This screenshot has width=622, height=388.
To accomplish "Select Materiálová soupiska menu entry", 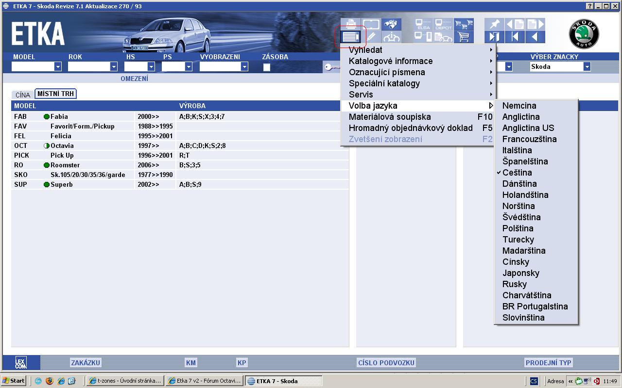I will [x=390, y=117].
